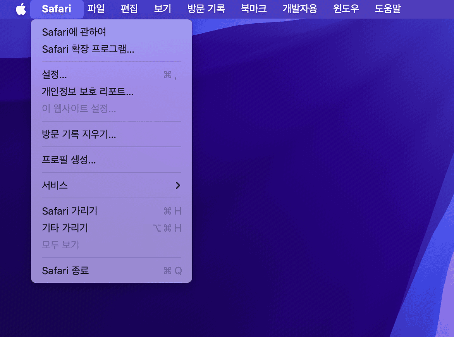
Task: Choose Safari 가리기 to hide Safari
Action: click(70, 211)
